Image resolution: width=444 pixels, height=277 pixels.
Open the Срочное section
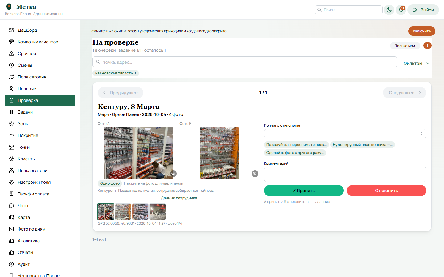(x=40, y=54)
